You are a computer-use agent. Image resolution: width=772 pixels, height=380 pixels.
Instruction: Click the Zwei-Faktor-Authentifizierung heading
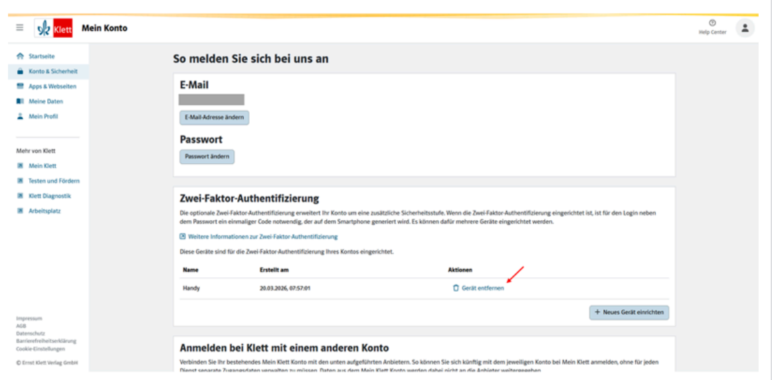point(250,198)
